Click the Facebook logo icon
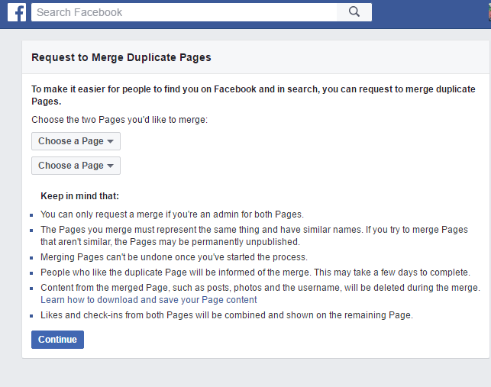Viewport: 491px width, 387px height. pyautogui.click(x=17, y=12)
